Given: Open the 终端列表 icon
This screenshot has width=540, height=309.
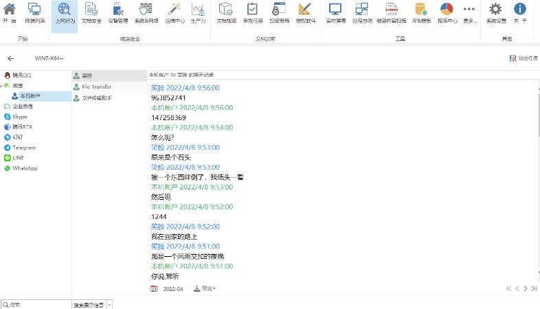Looking at the screenshot, I should coord(34,13).
